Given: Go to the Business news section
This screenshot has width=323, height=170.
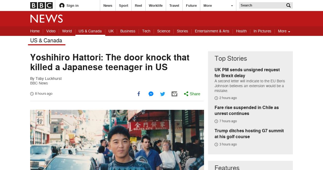Looking at the screenshot, I should (128, 31).
